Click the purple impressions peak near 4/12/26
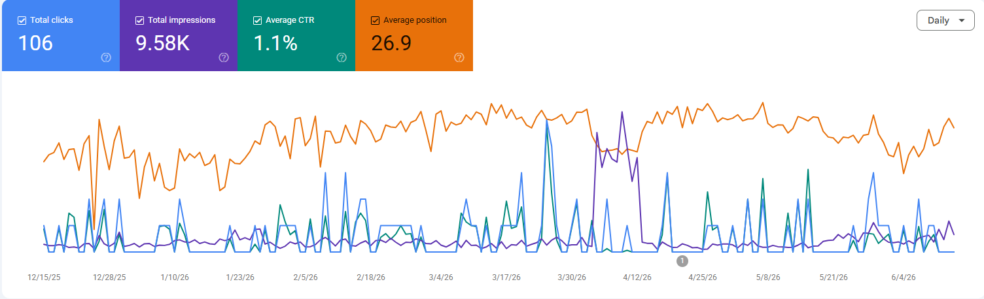The width and height of the screenshot is (984, 299). [x=622, y=112]
